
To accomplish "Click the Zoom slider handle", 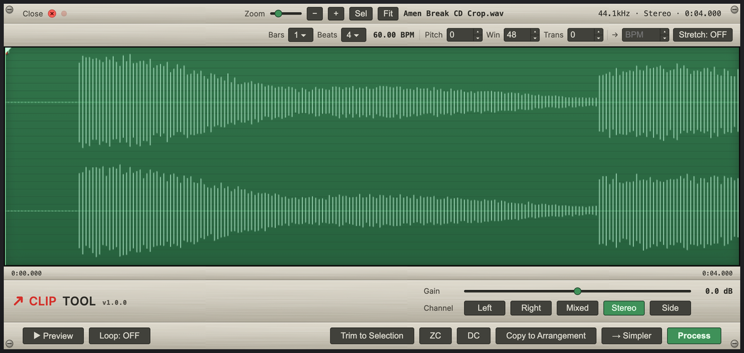I will point(278,14).
